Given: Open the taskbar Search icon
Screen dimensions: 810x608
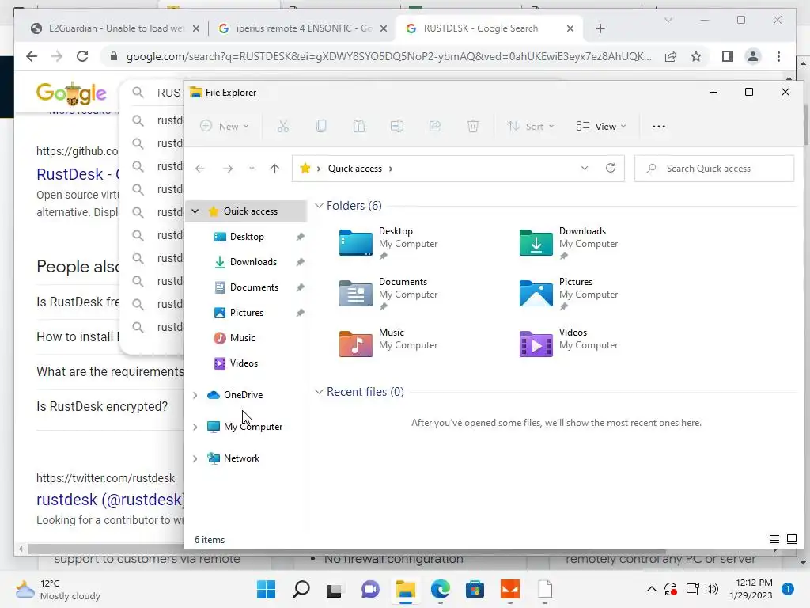Looking at the screenshot, I should (301, 589).
